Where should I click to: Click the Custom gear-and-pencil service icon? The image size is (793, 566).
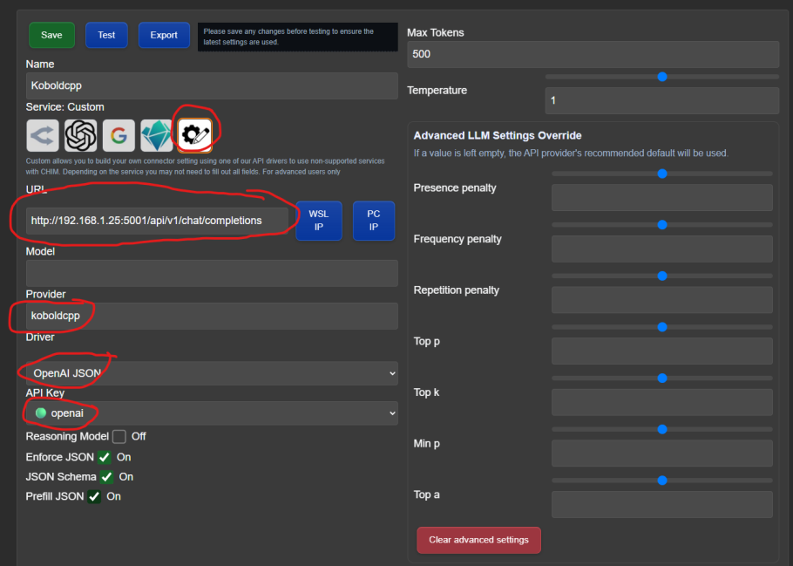point(194,135)
